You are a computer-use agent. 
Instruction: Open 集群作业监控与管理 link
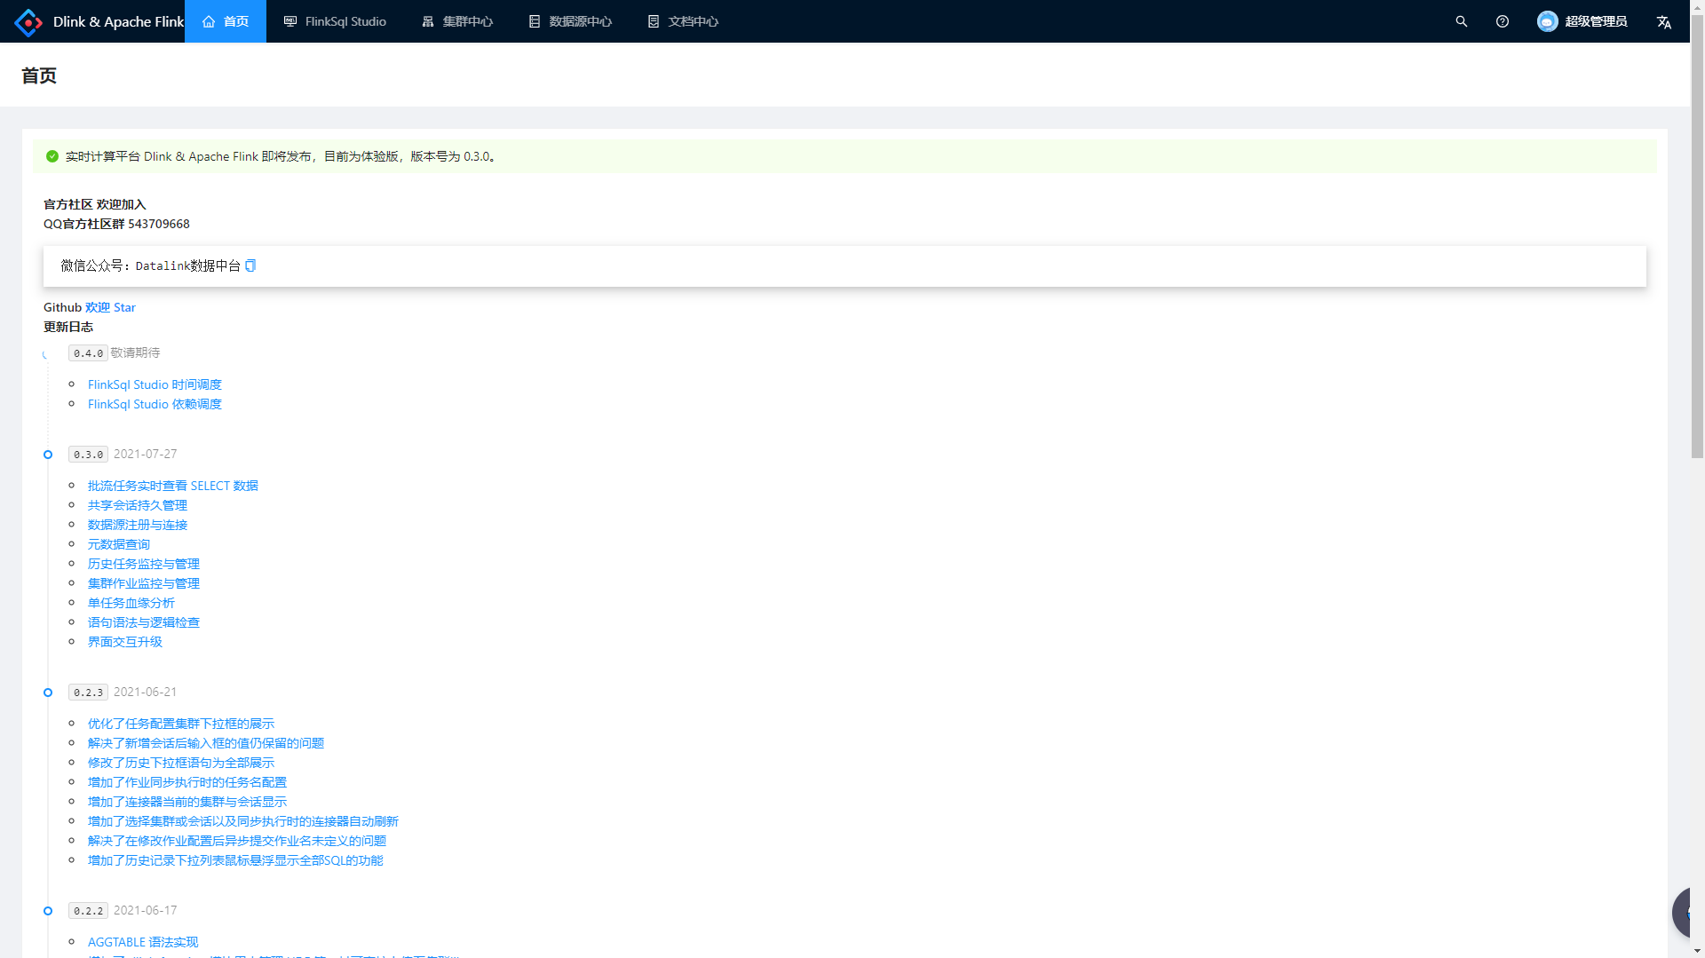(x=144, y=583)
